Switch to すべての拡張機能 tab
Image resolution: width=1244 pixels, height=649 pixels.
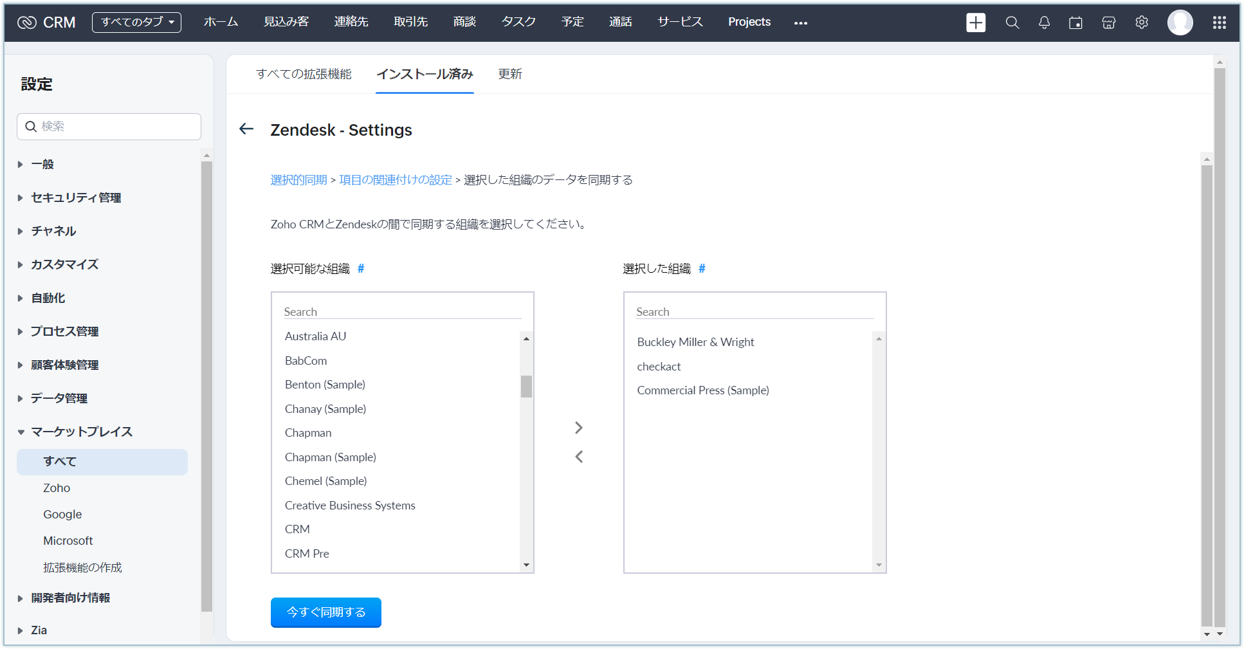[304, 74]
